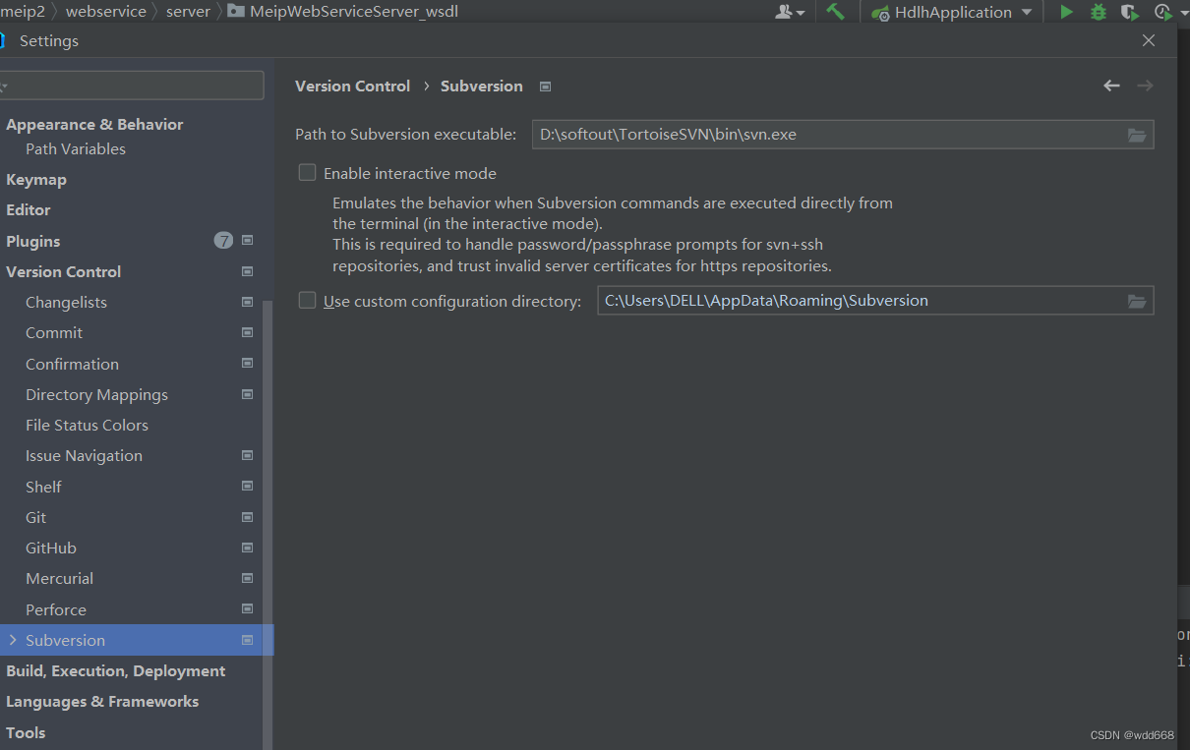Open Editor settings category
Screen dimensions: 1190x750
point(28,209)
